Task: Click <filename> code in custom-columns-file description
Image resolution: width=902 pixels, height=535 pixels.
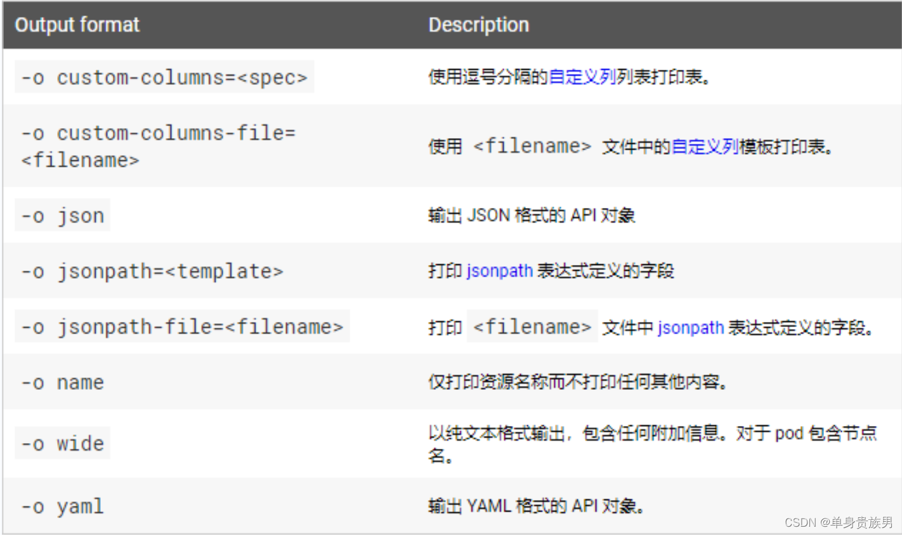Action: pyautogui.click(x=532, y=146)
